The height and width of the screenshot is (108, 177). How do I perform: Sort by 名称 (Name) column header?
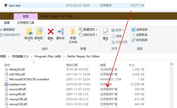pos(7,65)
